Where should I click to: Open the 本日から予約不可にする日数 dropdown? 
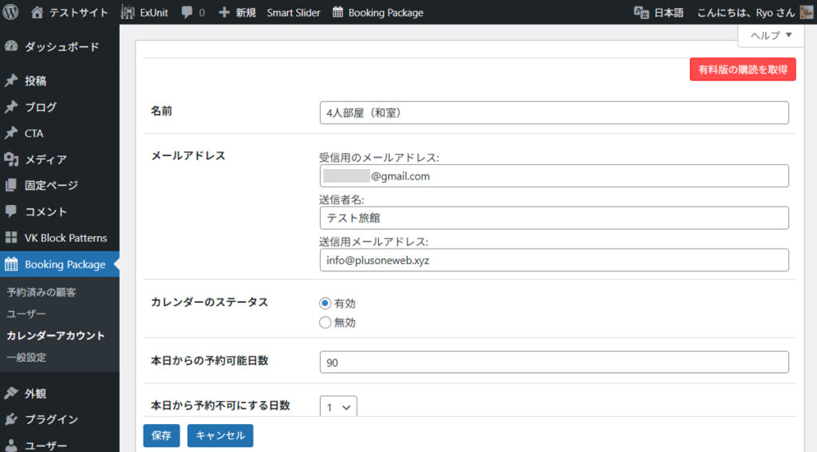coord(338,407)
